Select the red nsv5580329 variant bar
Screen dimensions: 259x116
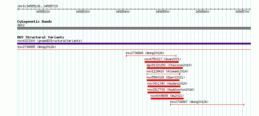click(163, 80)
